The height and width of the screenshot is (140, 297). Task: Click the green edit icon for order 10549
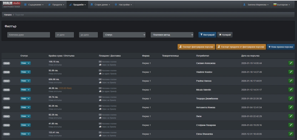(291, 63)
